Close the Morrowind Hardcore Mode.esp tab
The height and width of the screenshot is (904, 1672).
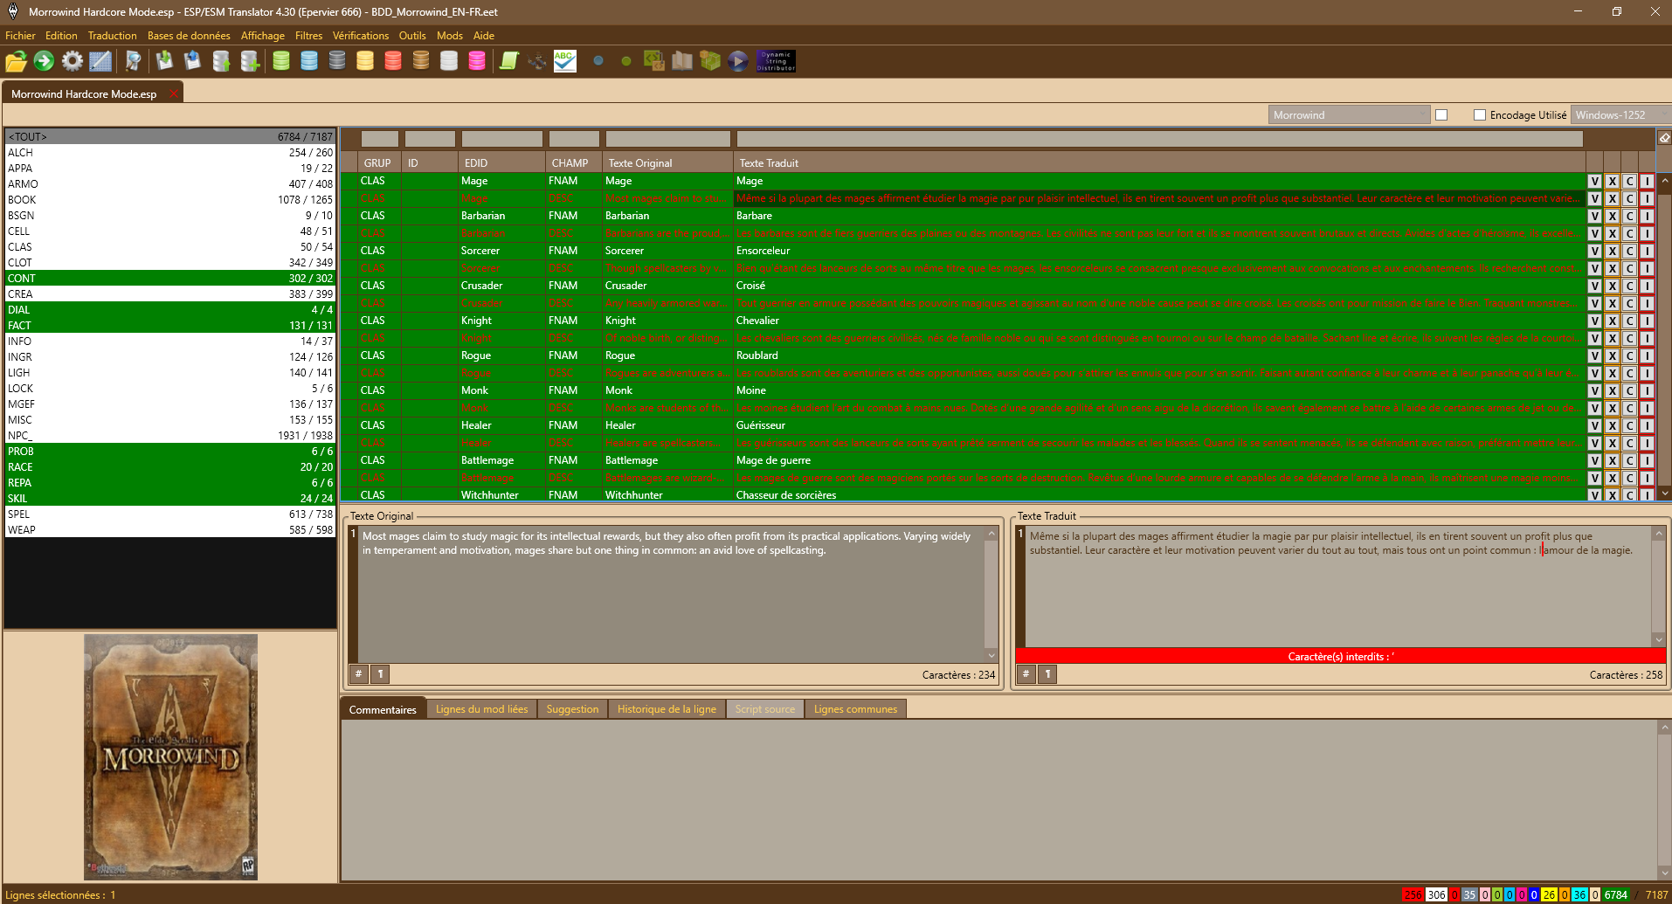click(174, 93)
